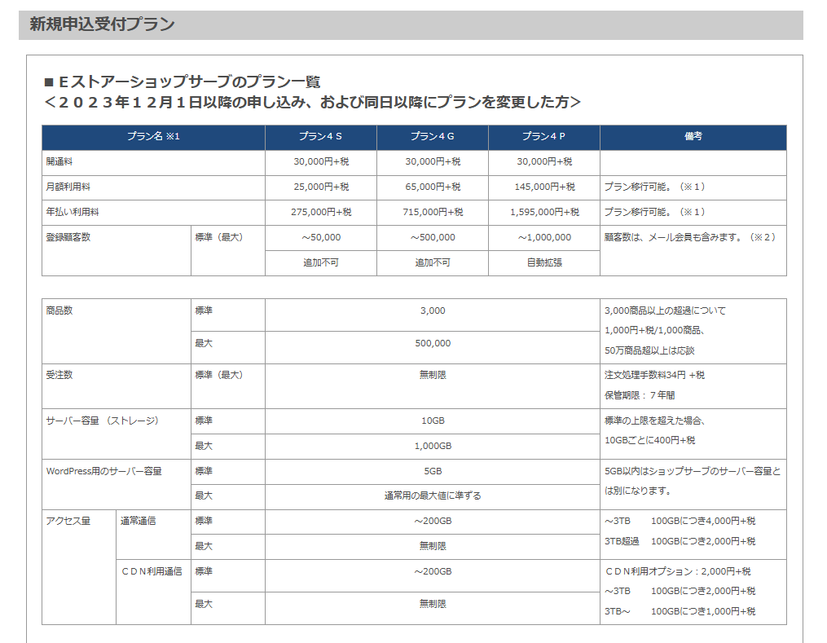
Task: Click the 通常用の最大値に準ずる cell
Action: pyautogui.click(x=433, y=495)
